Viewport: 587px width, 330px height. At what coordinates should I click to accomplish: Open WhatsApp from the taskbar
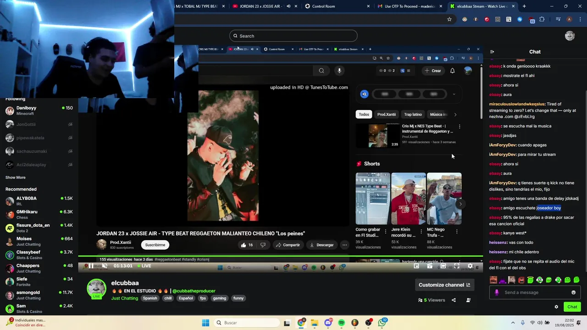pyautogui.click(x=382, y=323)
